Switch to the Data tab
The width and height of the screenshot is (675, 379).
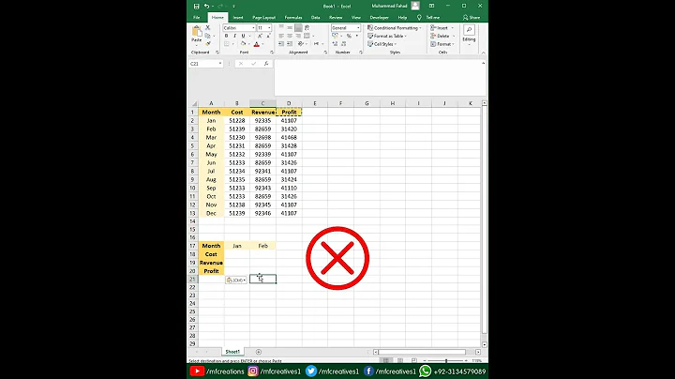coord(316,17)
